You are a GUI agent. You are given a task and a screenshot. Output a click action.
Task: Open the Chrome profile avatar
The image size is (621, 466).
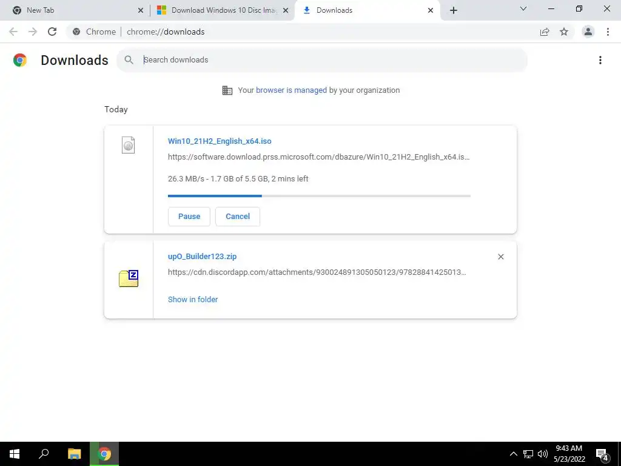click(x=588, y=32)
